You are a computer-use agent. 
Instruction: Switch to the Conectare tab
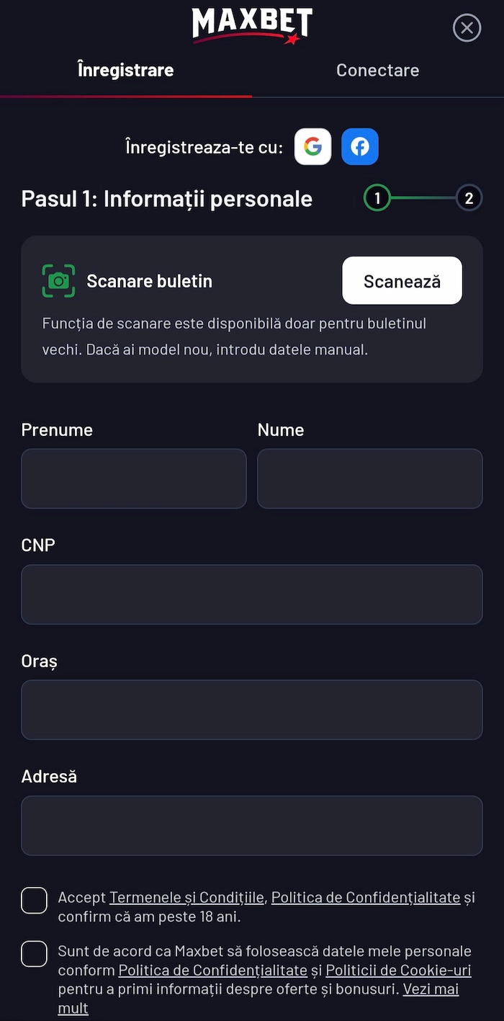pyautogui.click(x=377, y=70)
